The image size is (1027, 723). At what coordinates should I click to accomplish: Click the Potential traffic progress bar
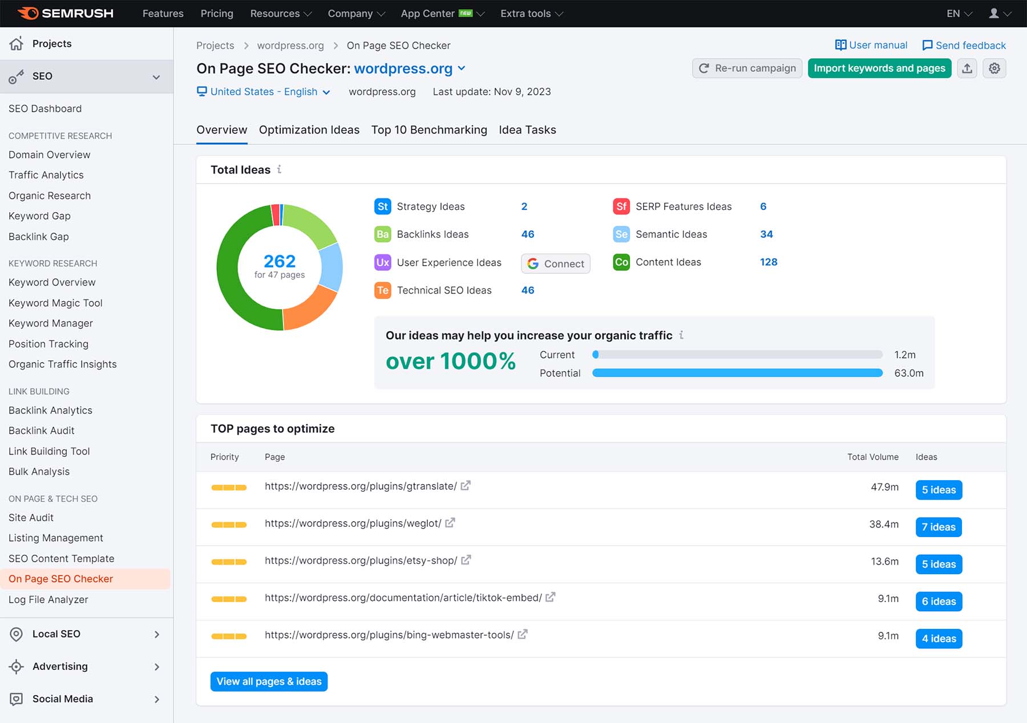click(x=737, y=373)
